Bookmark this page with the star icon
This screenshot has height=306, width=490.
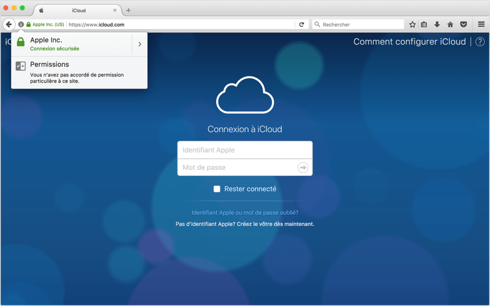coord(412,24)
